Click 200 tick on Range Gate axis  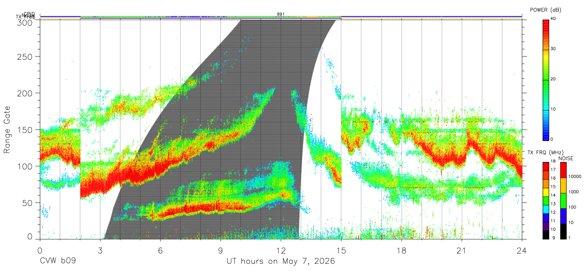tap(26, 93)
